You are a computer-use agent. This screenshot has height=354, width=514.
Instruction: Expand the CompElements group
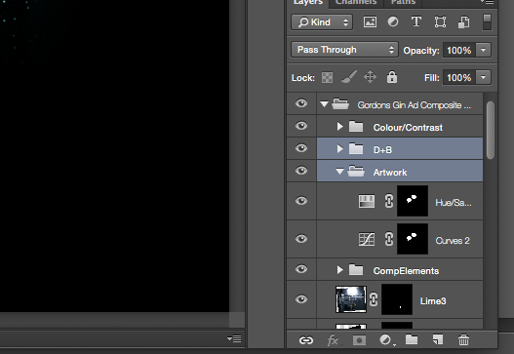[x=340, y=270]
